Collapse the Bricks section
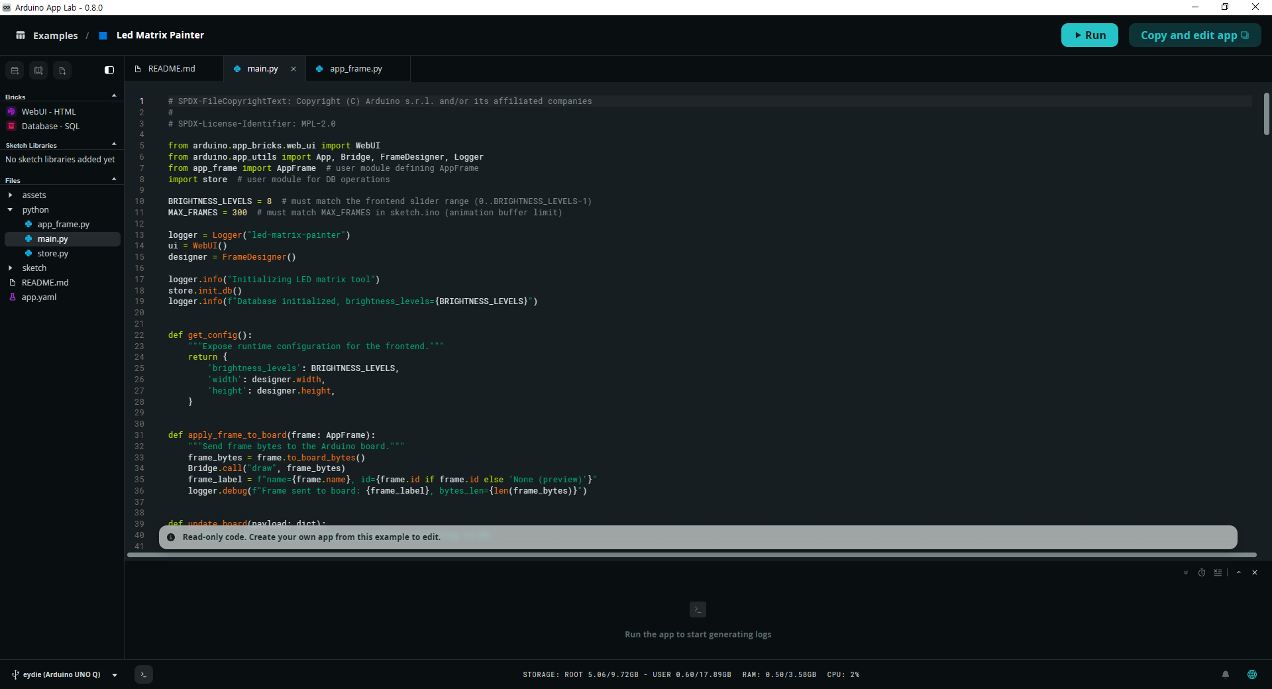Screen dimensions: 1272x689 coord(114,96)
